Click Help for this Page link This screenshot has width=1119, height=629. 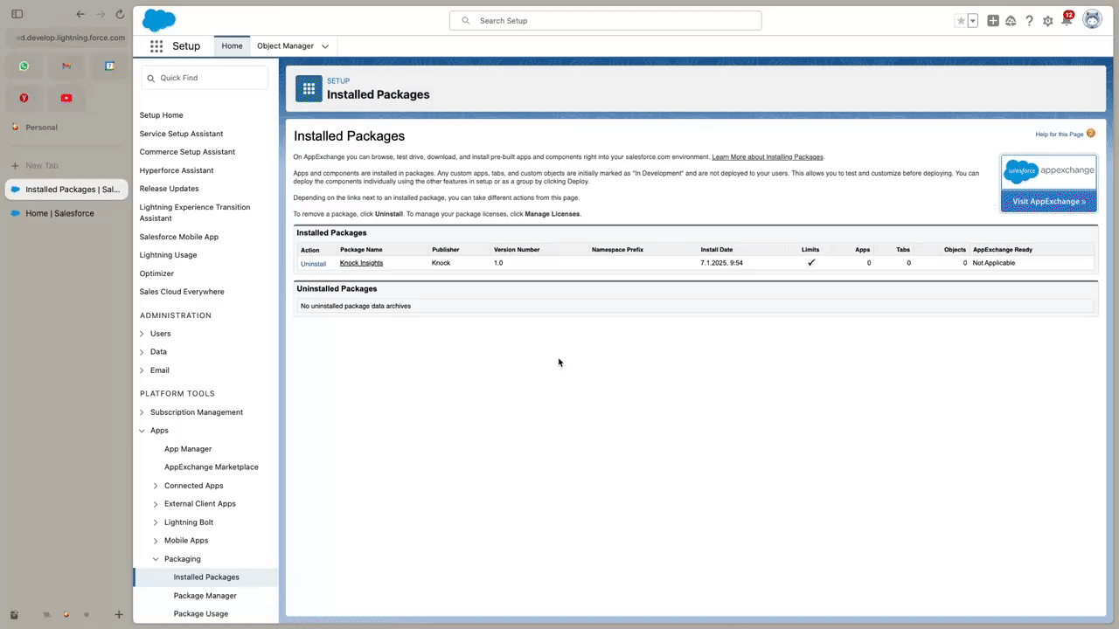(1060, 135)
